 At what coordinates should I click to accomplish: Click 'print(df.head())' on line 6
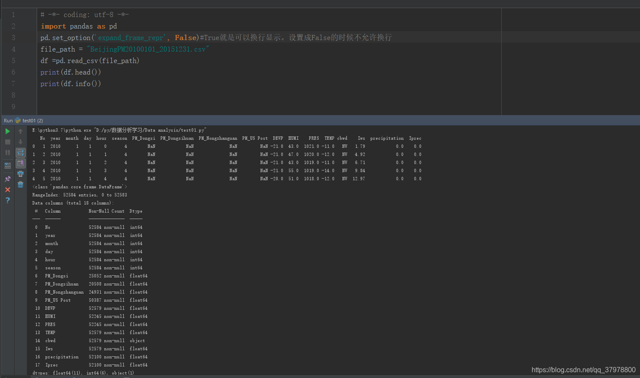pos(71,72)
